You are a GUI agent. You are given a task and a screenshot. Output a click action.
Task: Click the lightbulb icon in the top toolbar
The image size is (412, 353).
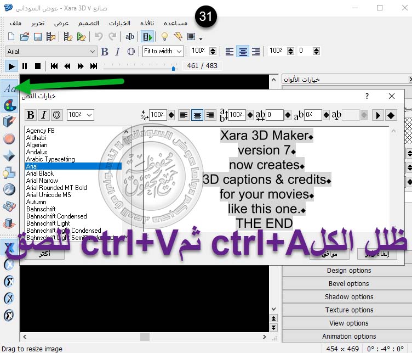click(x=163, y=37)
